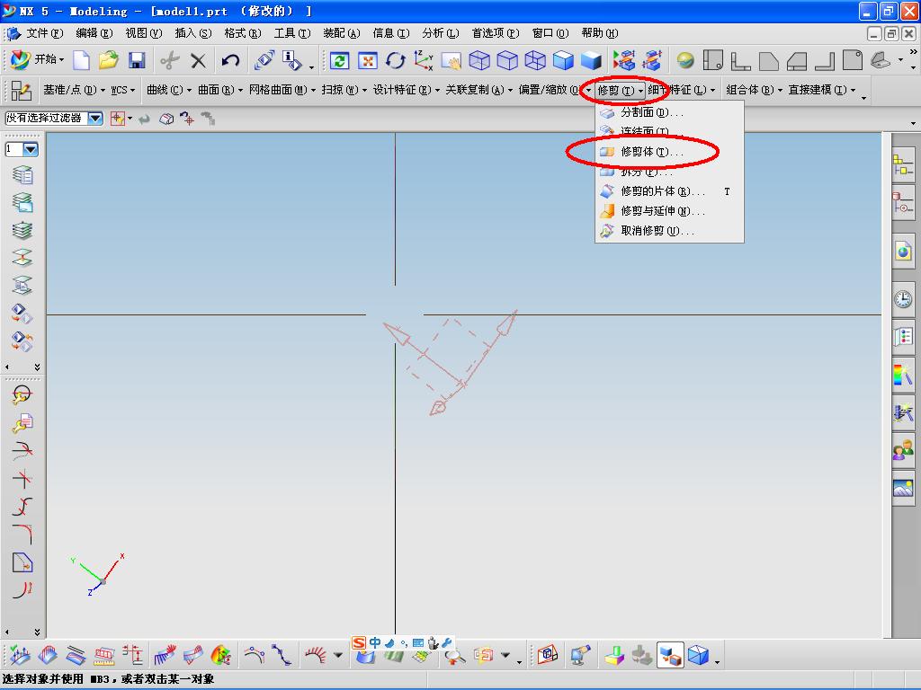The height and width of the screenshot is (690, 921).
Task: Expand the 组合体(B) dropdown menu
Action: click(x=755, y=90)
